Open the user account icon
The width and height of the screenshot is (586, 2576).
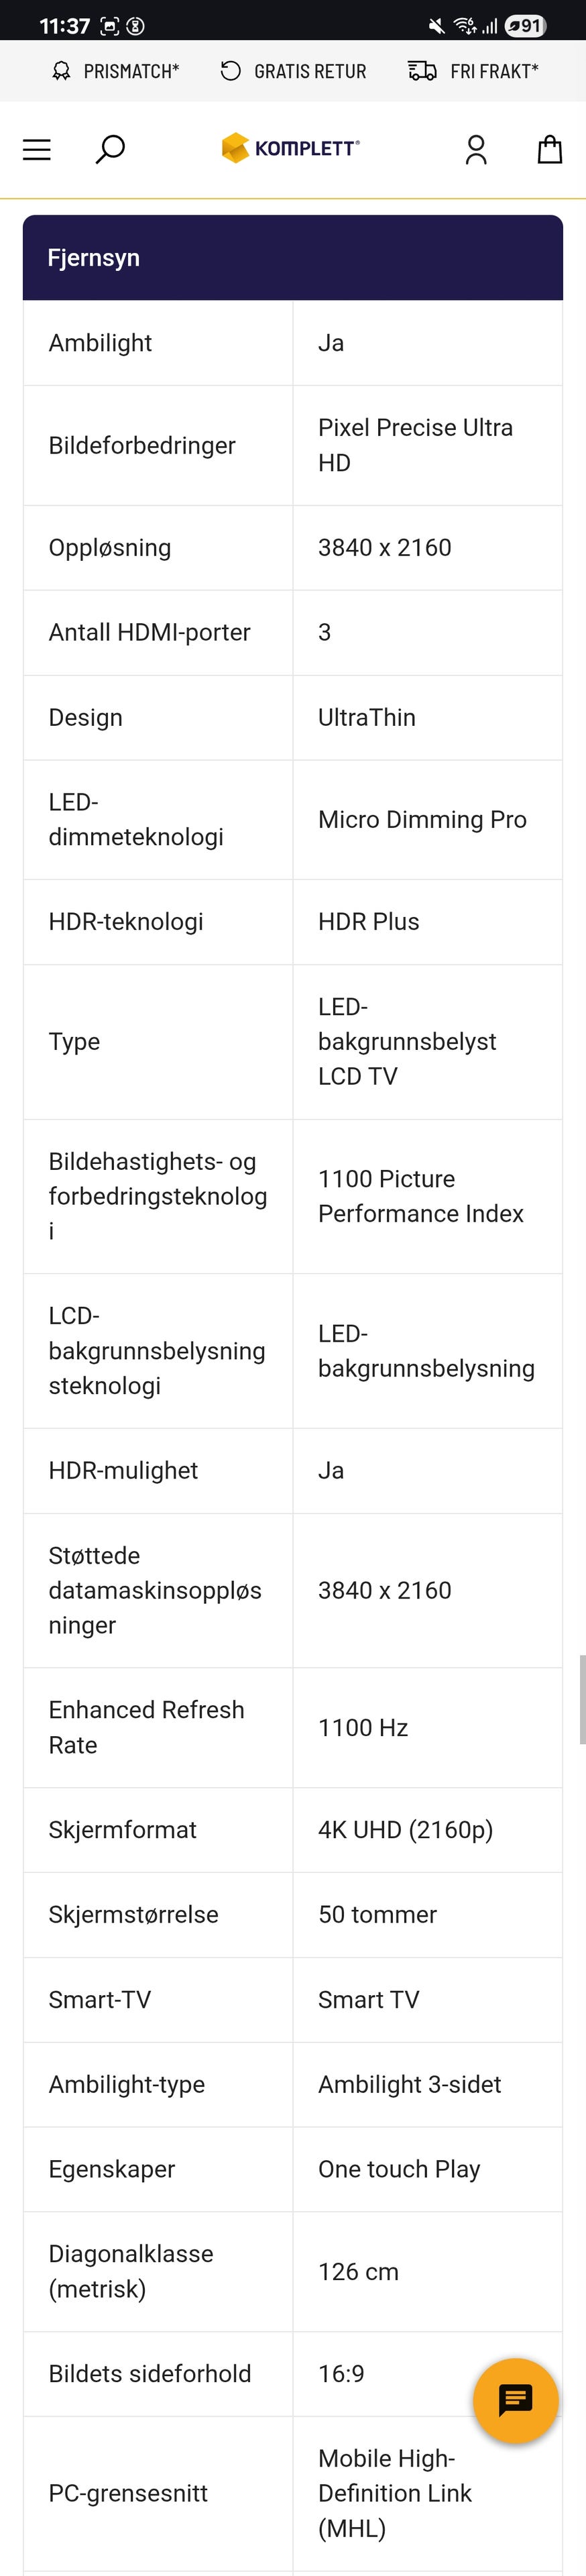(476, 150)
